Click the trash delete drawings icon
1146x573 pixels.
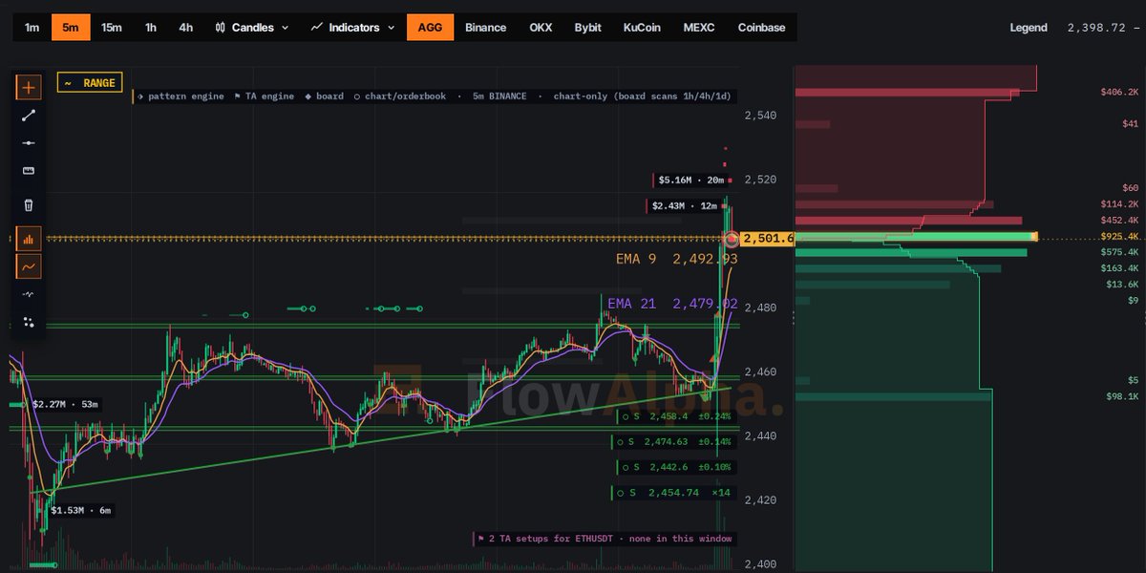point(29,204)
